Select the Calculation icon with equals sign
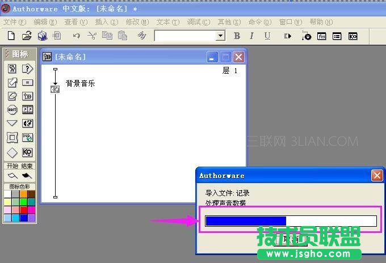The image size is (386, 263). pos(27,83)
